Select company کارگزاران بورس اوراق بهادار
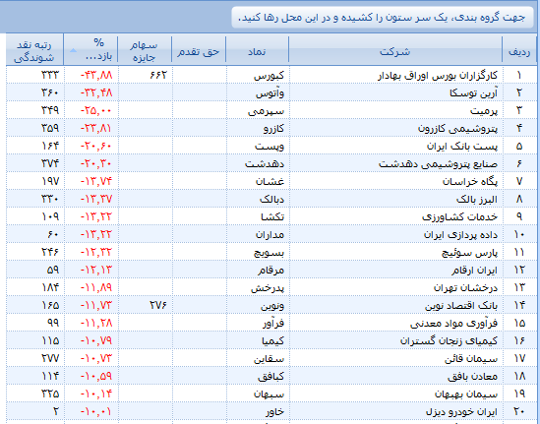The width and height of the screenshot is (540, 424). click(x=438, y=75)
